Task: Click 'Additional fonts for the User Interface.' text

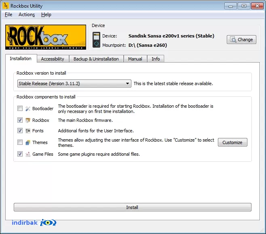Action: pos(96,131)
